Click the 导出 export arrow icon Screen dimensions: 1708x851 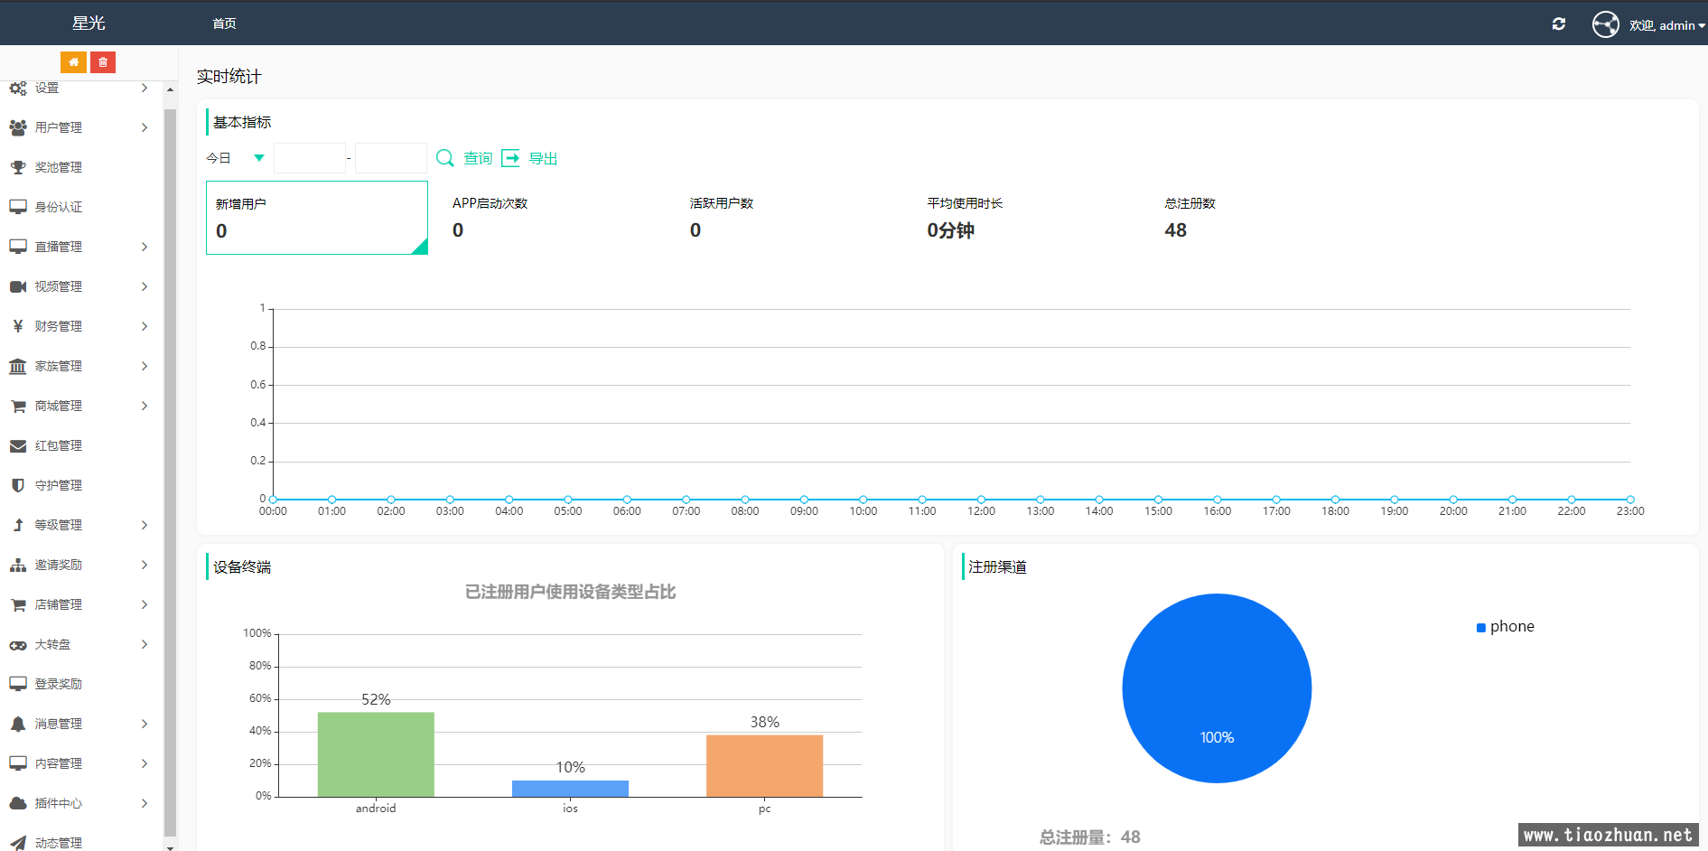(x=511, y=158)
